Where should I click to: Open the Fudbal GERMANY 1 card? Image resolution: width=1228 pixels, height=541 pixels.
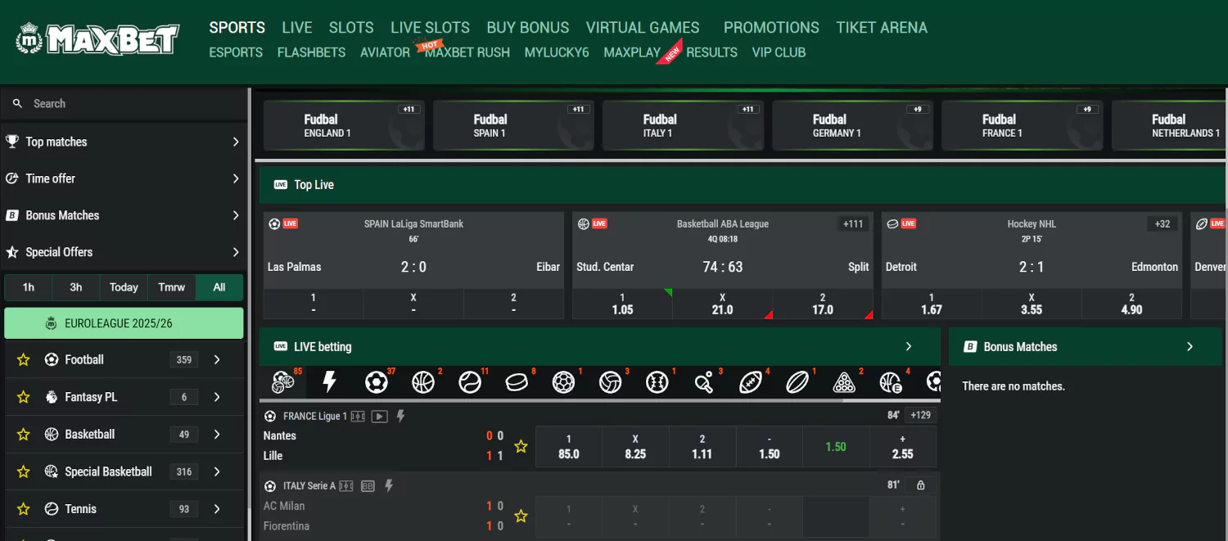coord(852,125)
